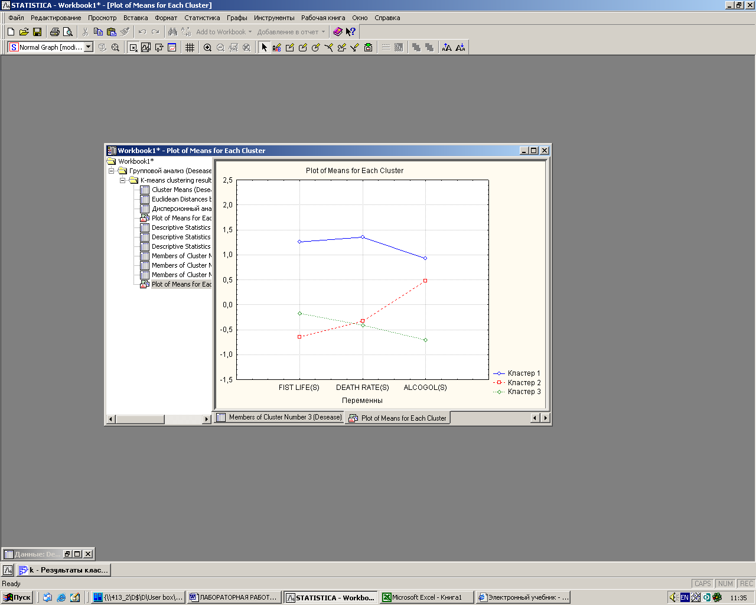Toggle the EN language indicator in tray
This screenshot has width=756, height=605.
[685, 597]
